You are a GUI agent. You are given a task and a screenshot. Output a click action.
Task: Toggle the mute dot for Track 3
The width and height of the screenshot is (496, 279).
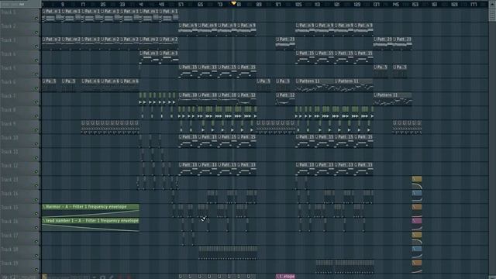tap(36, 46)
